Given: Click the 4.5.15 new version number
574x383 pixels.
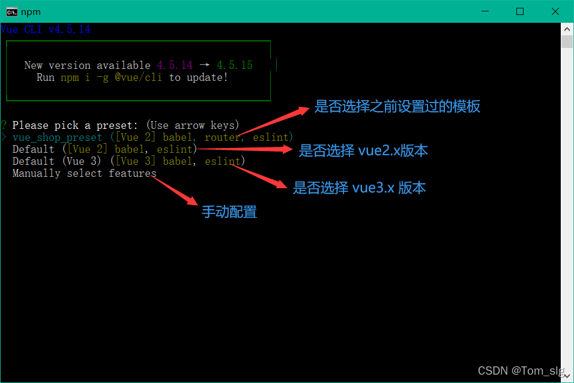Looking at the screenshot, I should 235,65.
